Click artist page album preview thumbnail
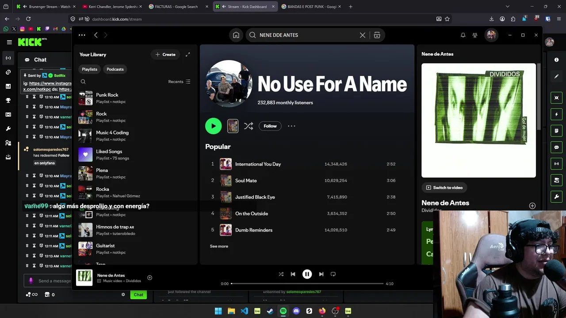Viewport: 566px width, 318px height. coord(233,126)
